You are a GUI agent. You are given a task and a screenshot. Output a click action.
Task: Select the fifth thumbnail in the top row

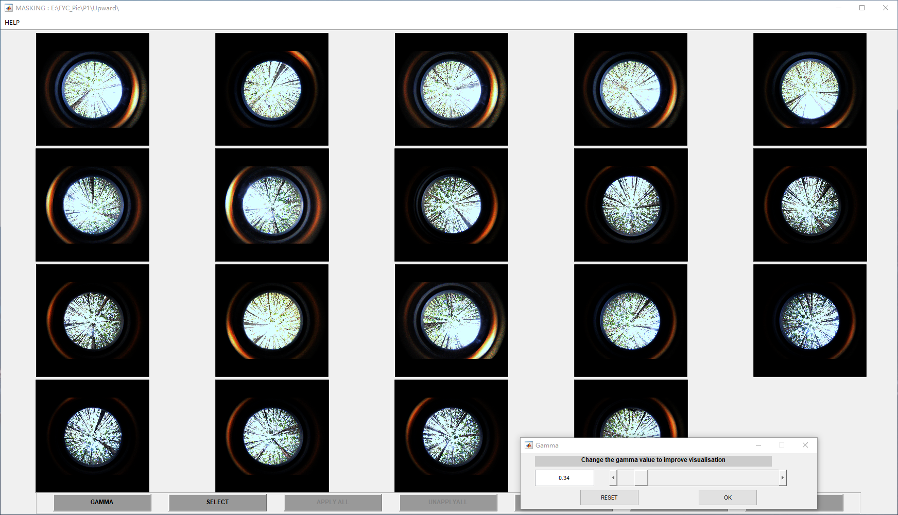[810, 89]
